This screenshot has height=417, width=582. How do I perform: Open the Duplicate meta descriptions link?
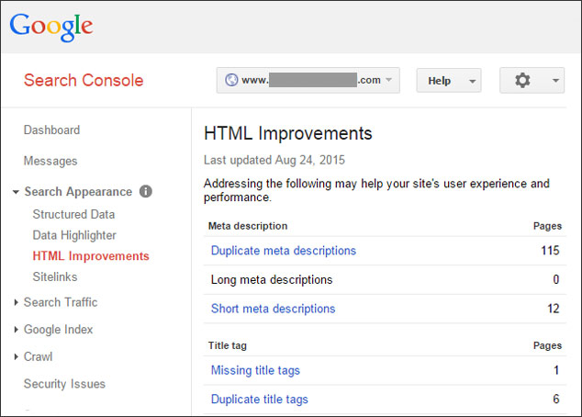284,251
